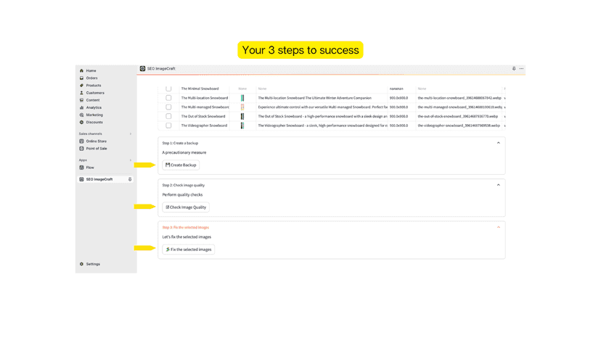Viewport: 601px width, 338px height.
Task: Check The Multi-location Snowboard row checkbox
Action: click(168, 98)
